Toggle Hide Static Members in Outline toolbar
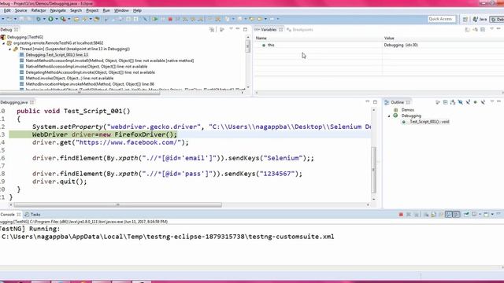This screenshot has height=283, width=504. click(468, 102)
